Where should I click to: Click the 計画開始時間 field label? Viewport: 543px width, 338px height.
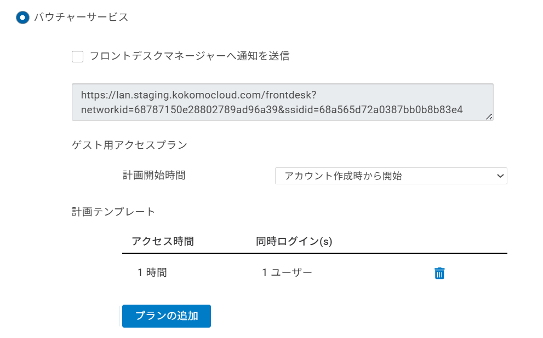coord(154,176)
